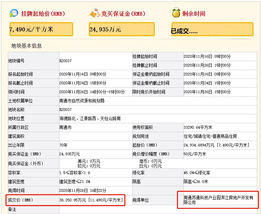Click the 已成交 status box

click(x=212, y=29)
